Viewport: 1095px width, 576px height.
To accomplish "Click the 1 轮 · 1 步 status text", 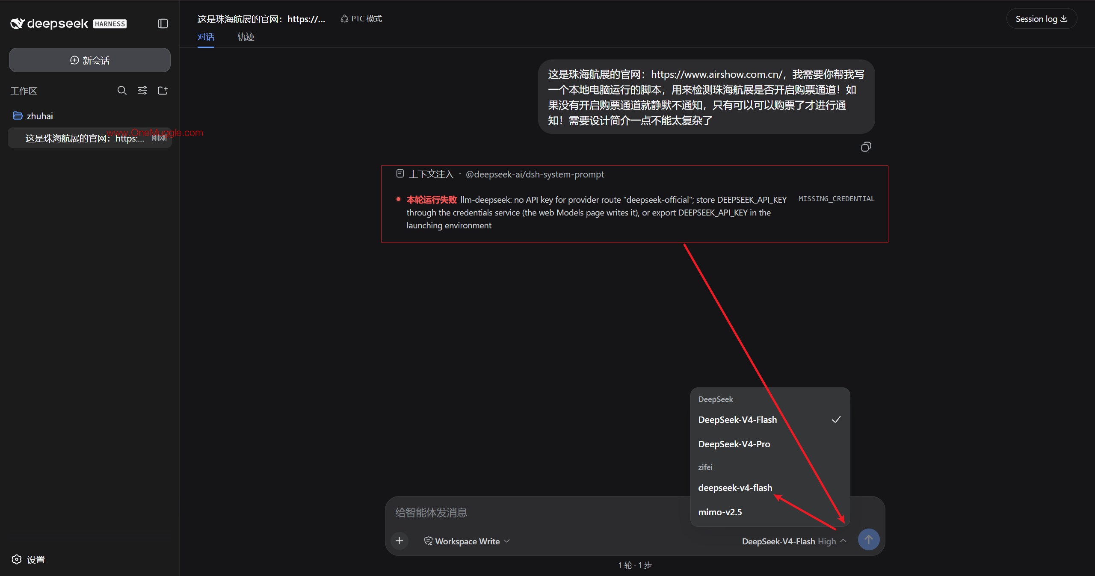I will tap(635, 565).
